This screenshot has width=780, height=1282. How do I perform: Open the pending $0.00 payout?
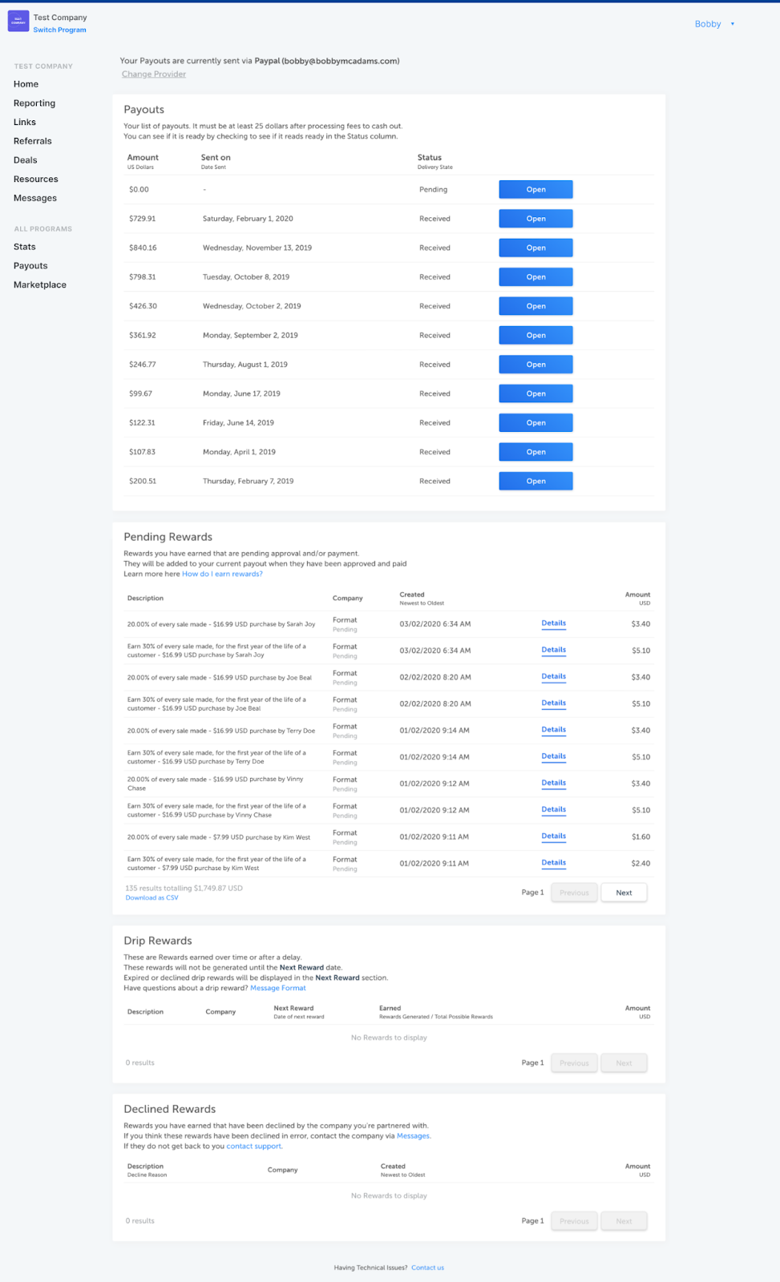pyautogui.click(x=535, y=189)
